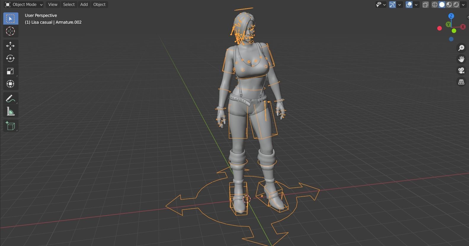Open the Select menu
469x246 pixels.
(69, 4)
